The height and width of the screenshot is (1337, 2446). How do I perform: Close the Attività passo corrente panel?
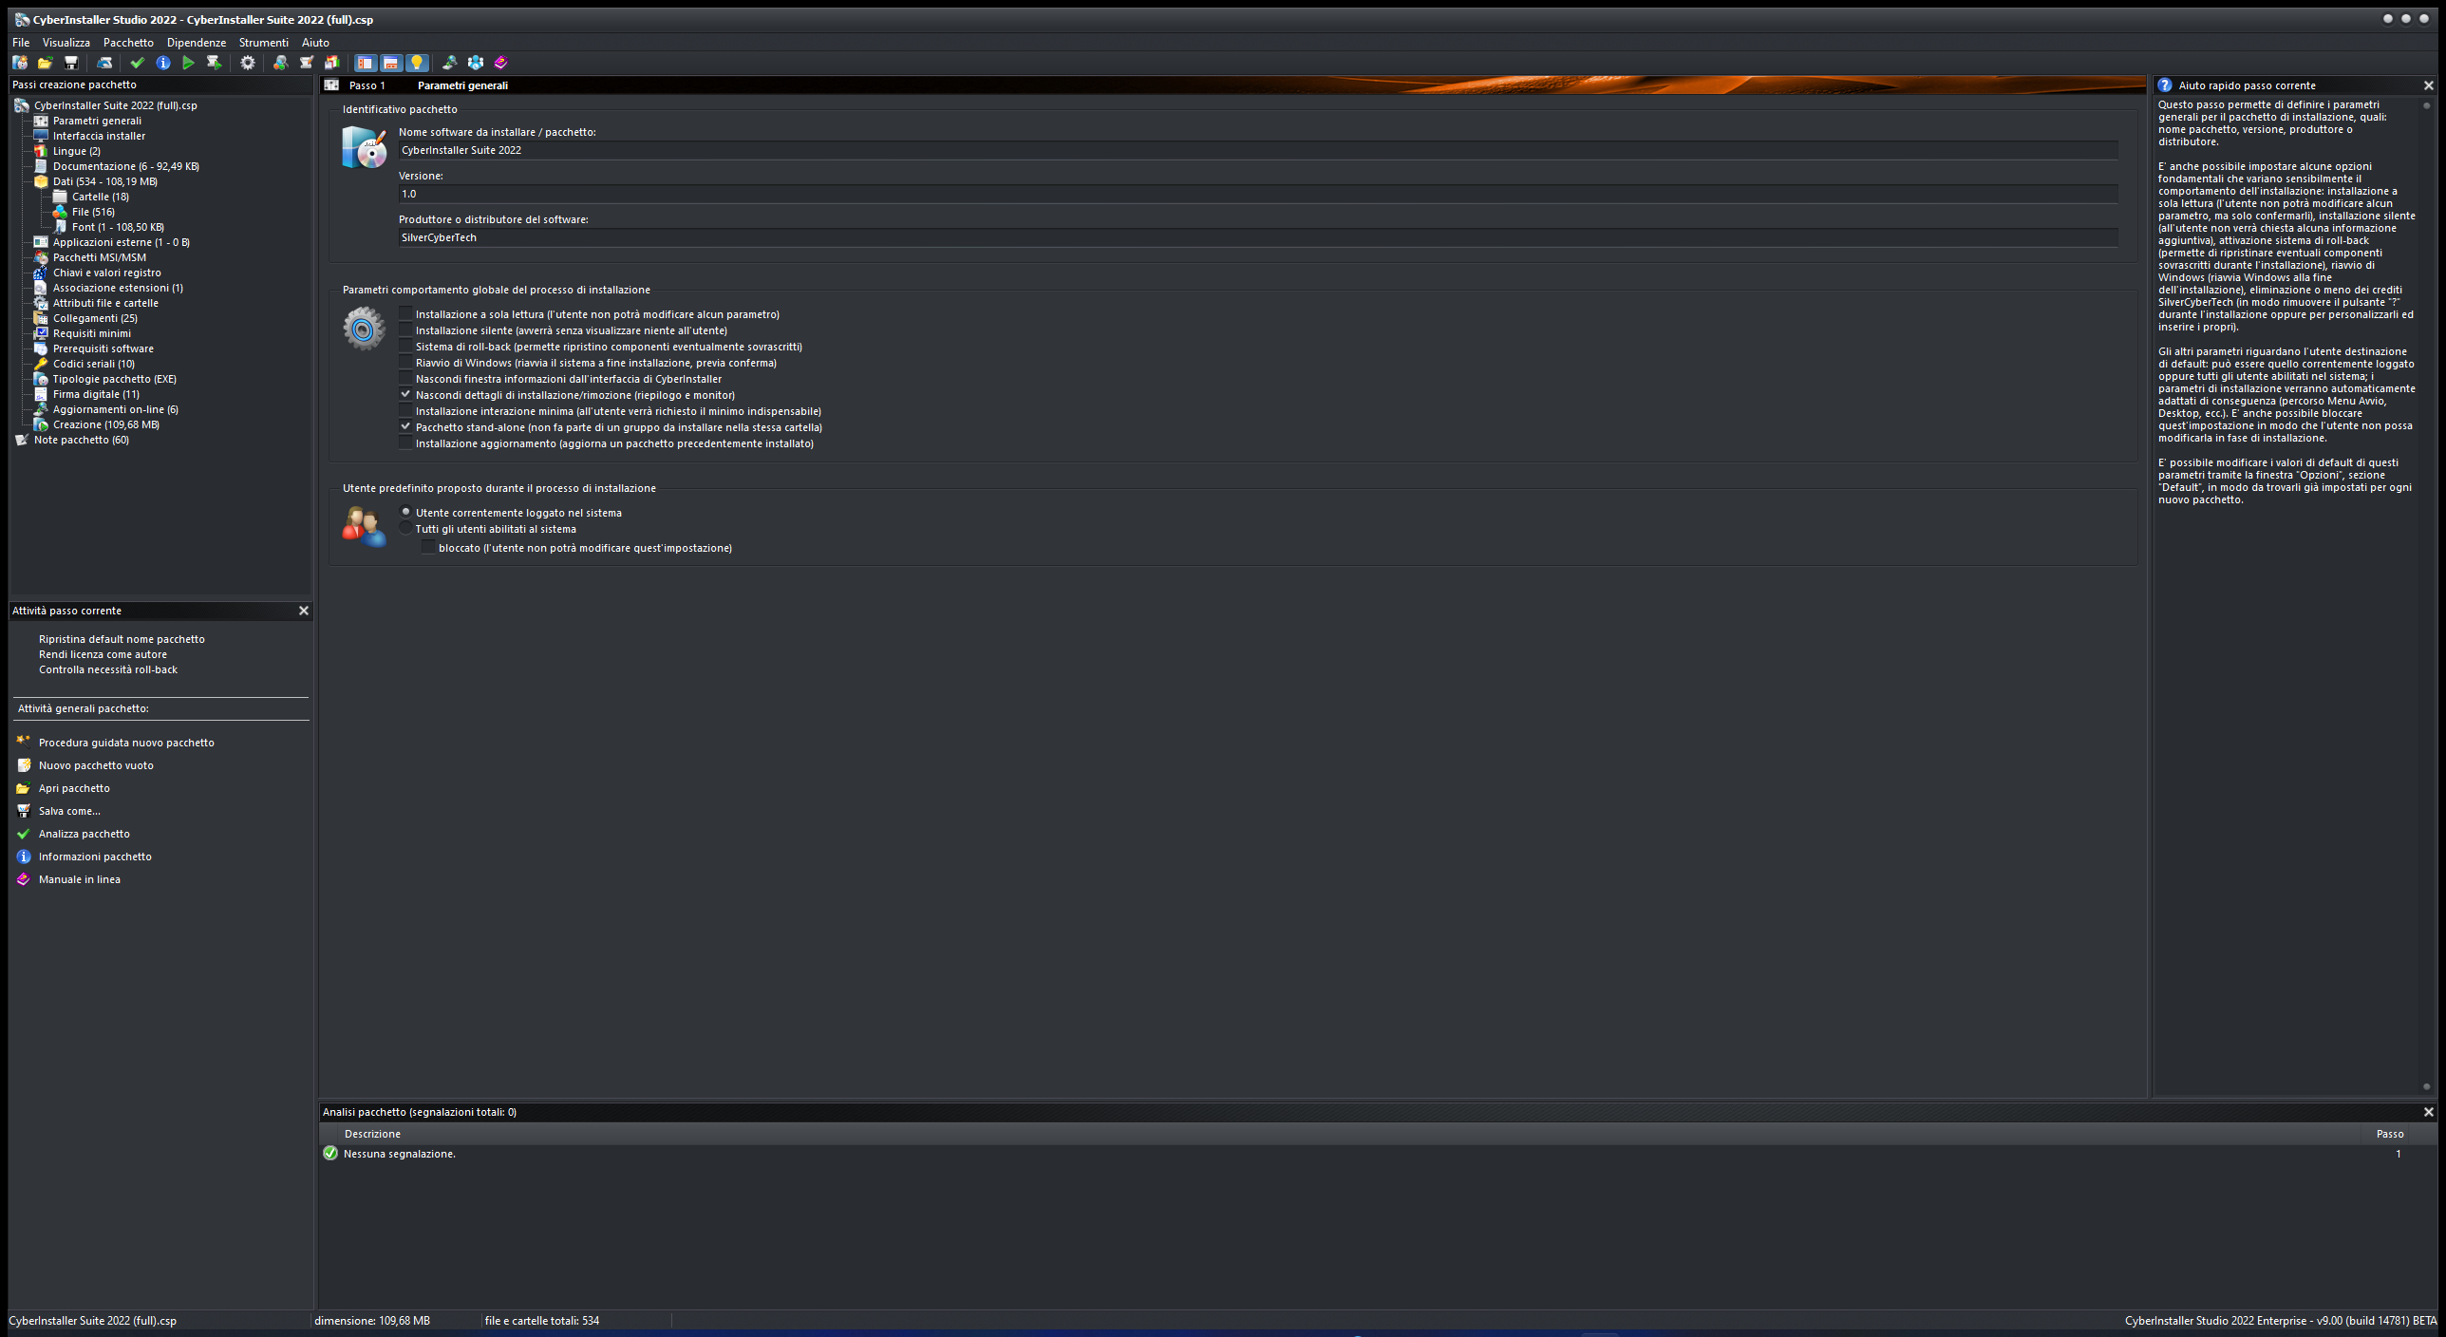pos(304,611)
